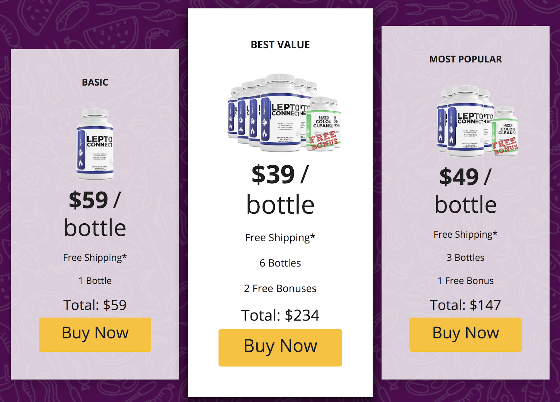Click Free Shipping* text in Best Value plan
Viewport: 560px width, 402px height.
(x=280, y=238)
